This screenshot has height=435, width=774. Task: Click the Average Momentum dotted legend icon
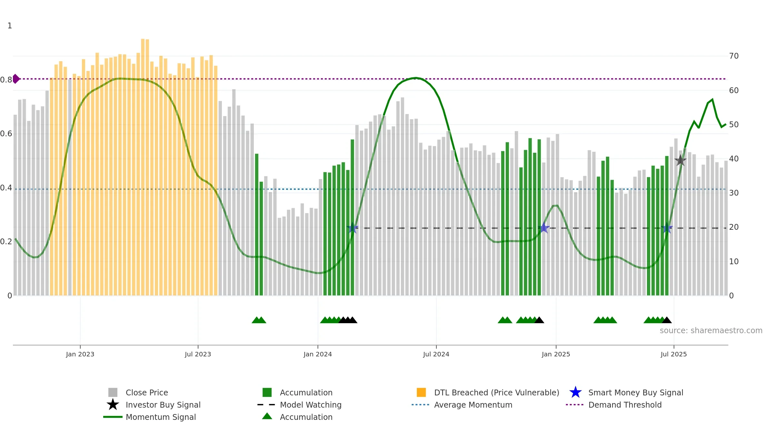point(421,405)
